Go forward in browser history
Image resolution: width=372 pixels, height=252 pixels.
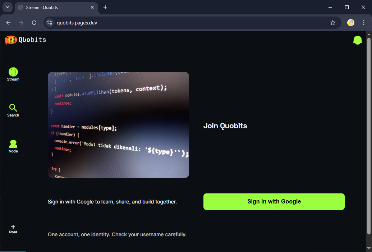(21, 23)
